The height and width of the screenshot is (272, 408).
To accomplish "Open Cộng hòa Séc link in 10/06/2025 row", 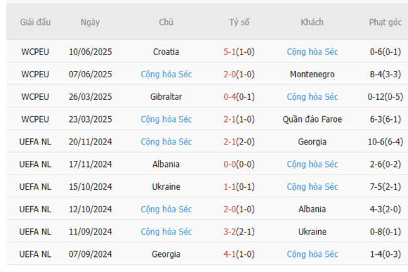I will (312, 52).
